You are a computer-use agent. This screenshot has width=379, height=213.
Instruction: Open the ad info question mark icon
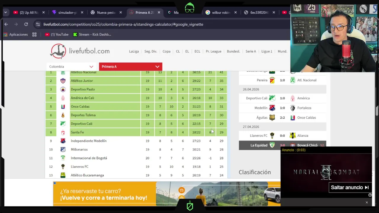370,195
